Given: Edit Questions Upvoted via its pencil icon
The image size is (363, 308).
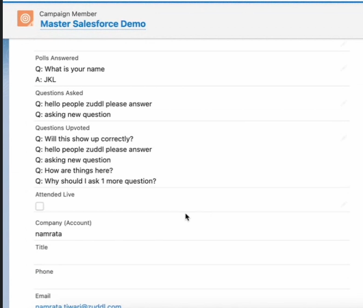Looking at the screenshot, I should pyautogui.click(x=344, y=138).
